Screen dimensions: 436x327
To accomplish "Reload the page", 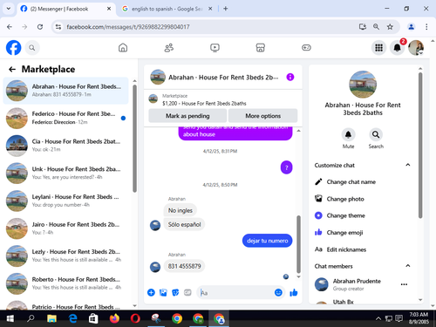I will (x=40, y=27).
